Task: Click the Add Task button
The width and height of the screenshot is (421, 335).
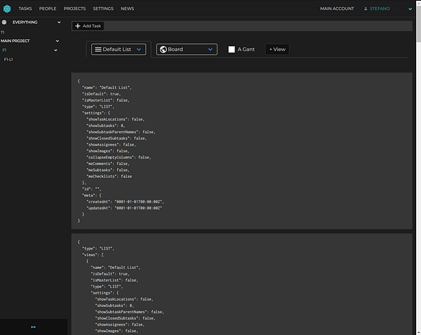Action: 88,26
